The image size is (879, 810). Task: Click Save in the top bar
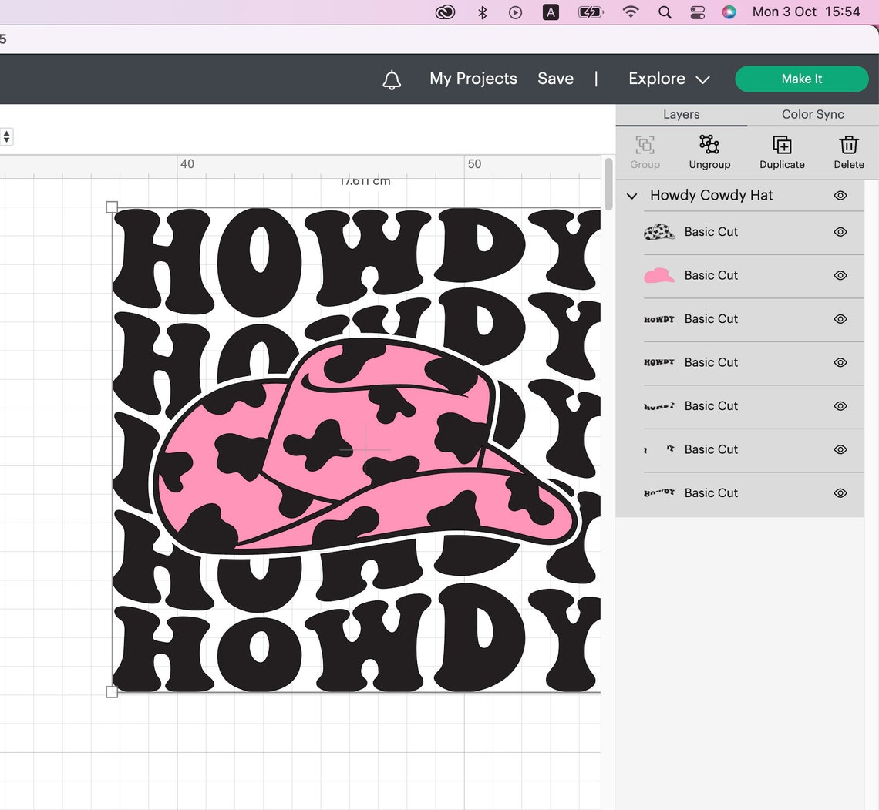[x=555, y=79]
